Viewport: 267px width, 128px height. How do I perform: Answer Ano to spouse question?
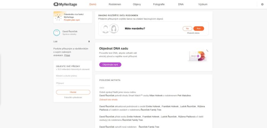[x=199, y=29]
